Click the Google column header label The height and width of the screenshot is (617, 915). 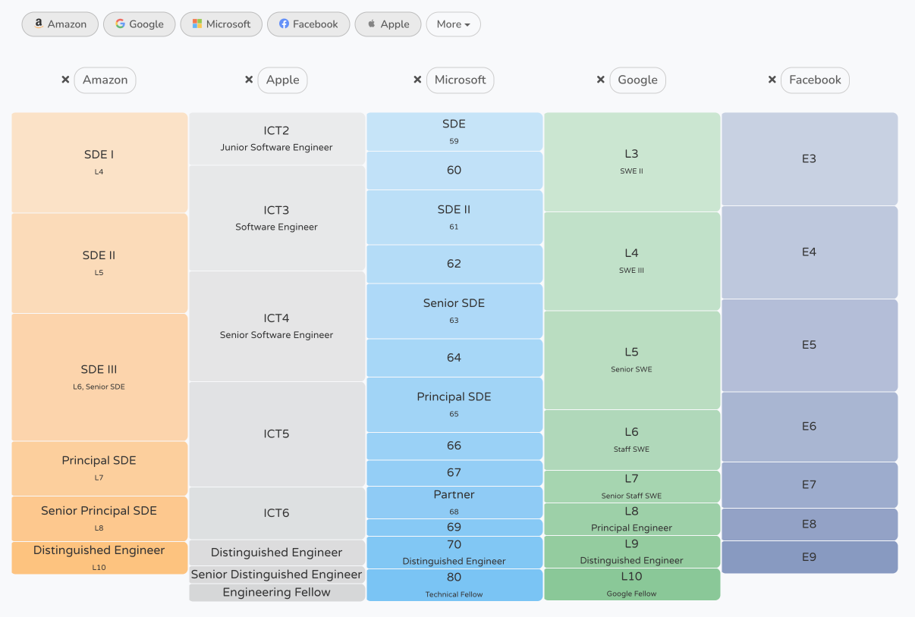coord(638,80)
